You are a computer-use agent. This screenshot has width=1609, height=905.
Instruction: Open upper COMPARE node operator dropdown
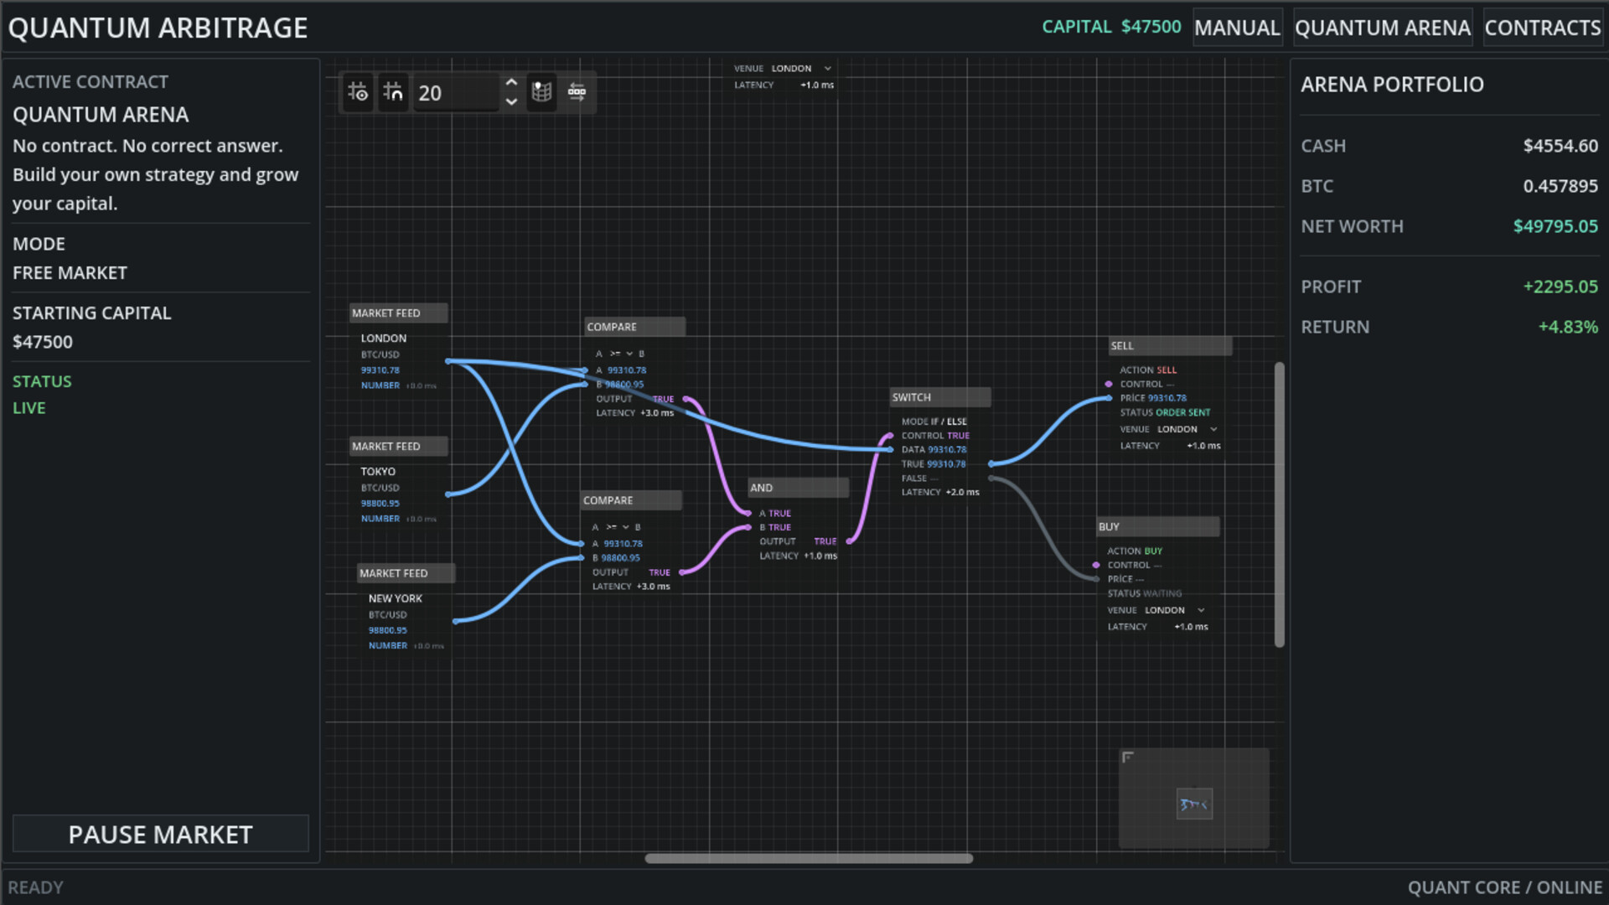621,354
